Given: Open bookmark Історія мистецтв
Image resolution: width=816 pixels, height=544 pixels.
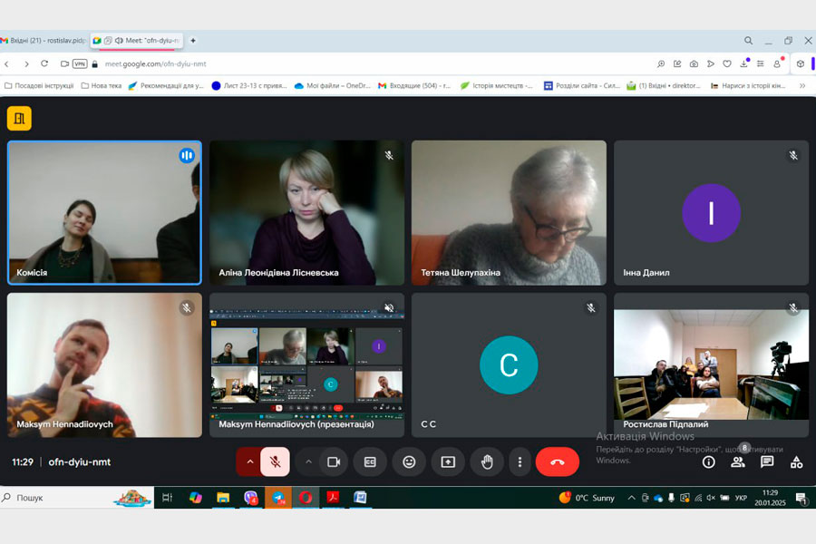Looking at the screenshot, I should coord(497,86).
